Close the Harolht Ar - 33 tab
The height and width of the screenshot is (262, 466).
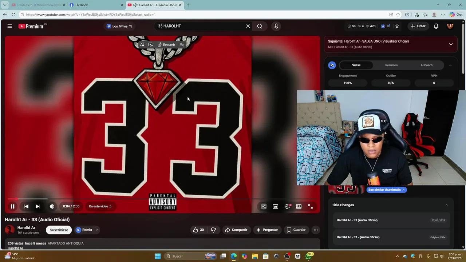point(180,5)
